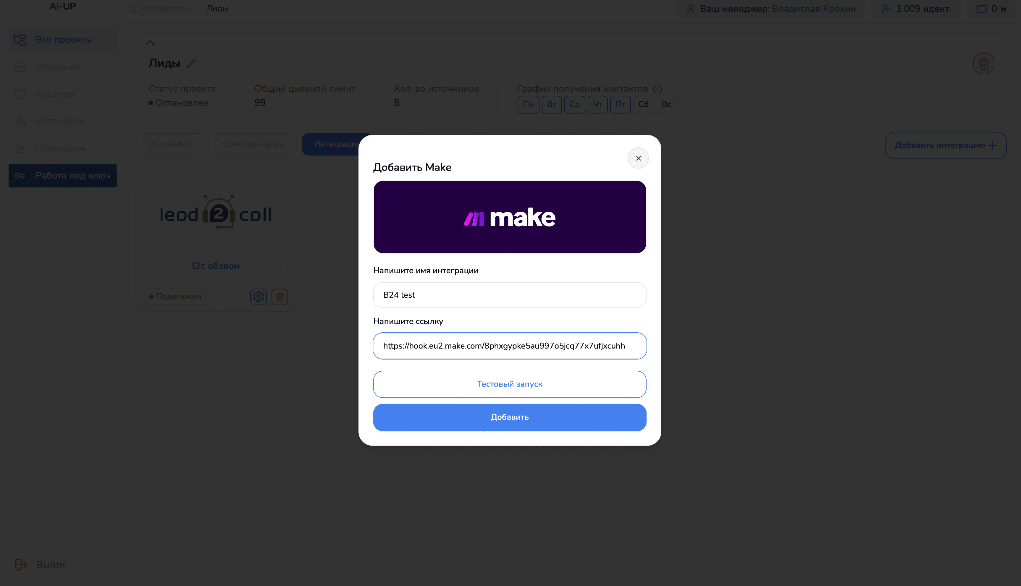1021x586 pixels.
Task: Open the Настройки section in sidebar
Action: pyautogui.click(x=59, y=121)
